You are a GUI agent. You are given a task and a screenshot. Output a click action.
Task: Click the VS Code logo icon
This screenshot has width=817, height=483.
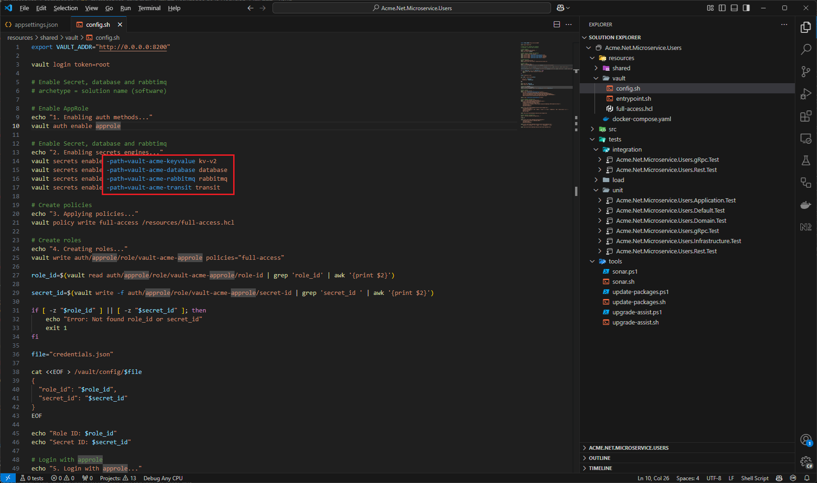click(x=8, y=8)
